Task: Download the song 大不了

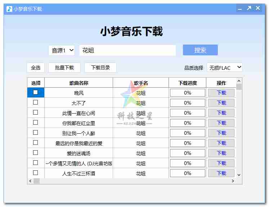Action: click(221, 103)
